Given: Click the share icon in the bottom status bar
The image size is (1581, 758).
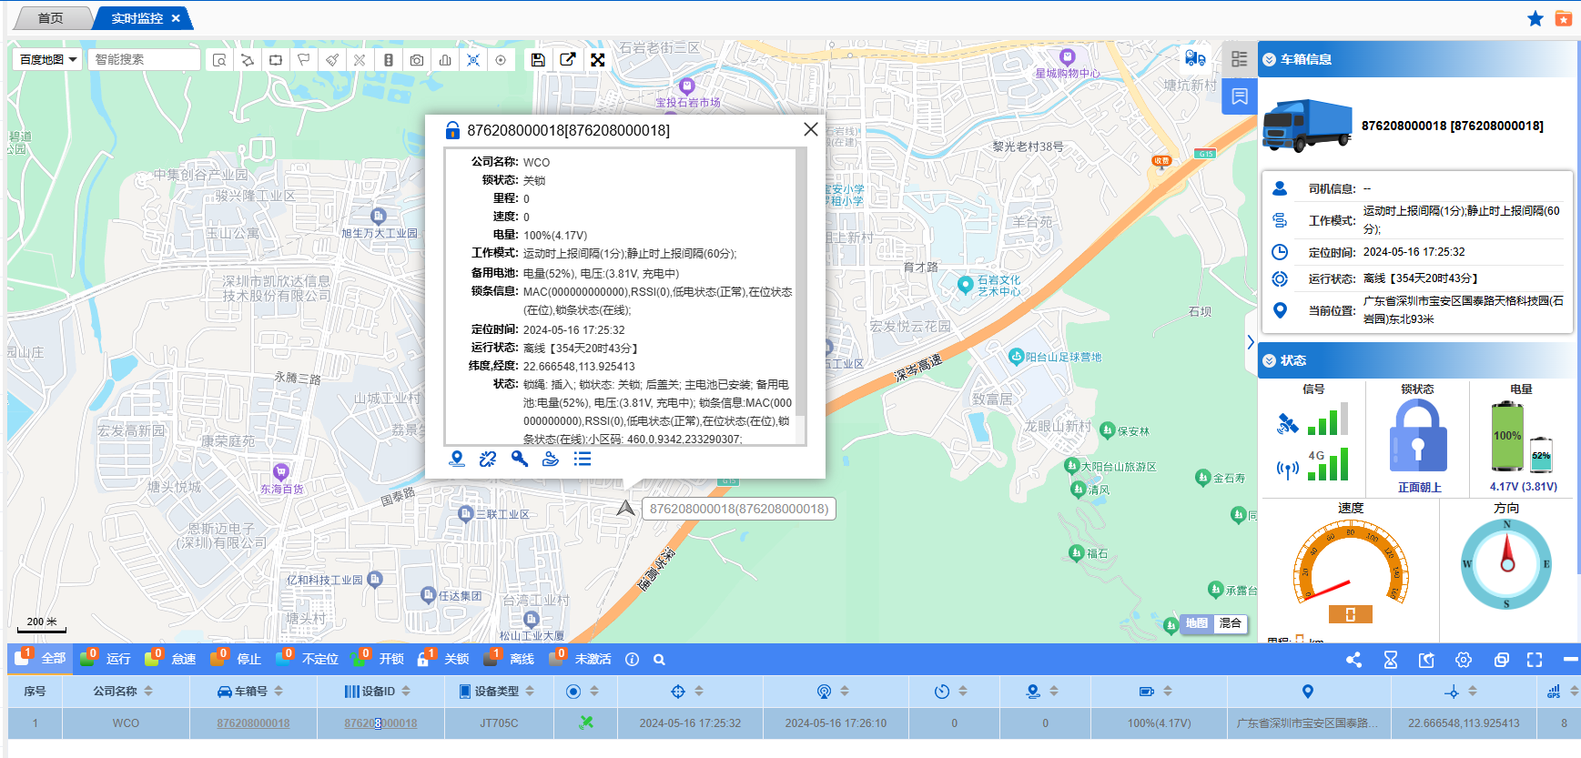Looking at the screenshot, I should 1353,660.
